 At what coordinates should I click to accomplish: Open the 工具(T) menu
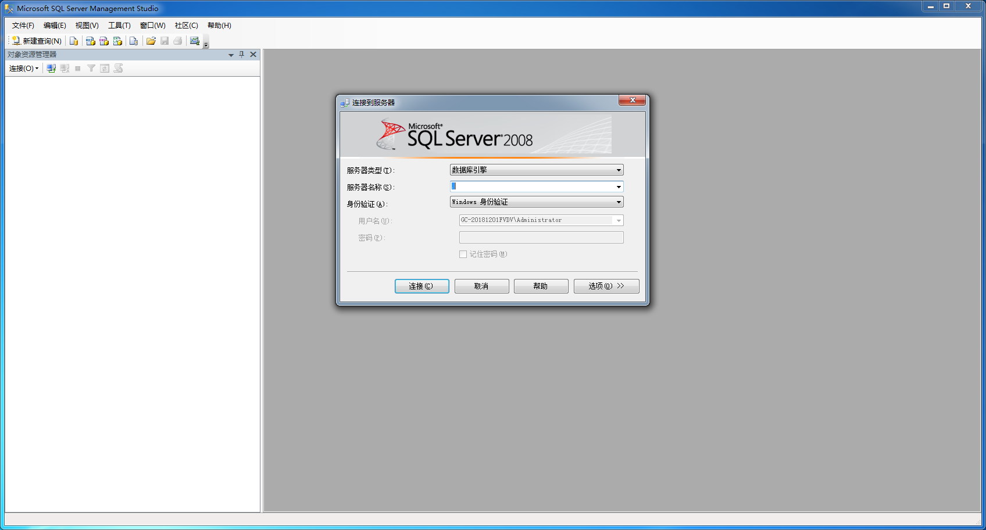point(119,26)
